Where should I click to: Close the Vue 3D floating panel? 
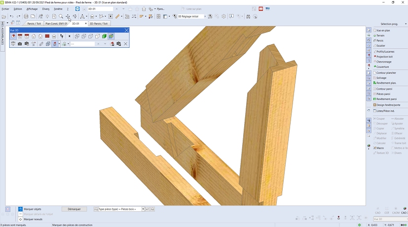[x=126, y=30]
